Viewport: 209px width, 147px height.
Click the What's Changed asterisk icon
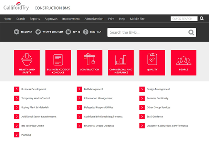point(38,32)
